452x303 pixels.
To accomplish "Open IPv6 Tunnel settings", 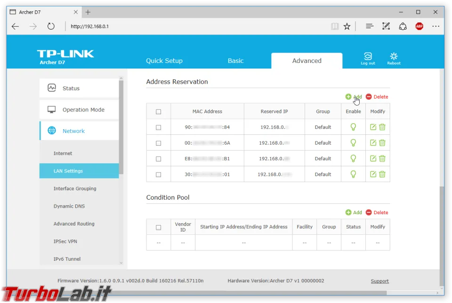I will [x=67, y=259].
